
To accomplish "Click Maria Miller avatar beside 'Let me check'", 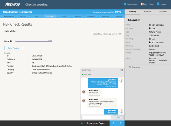I will pyautogui.click(x=84, y=92).
